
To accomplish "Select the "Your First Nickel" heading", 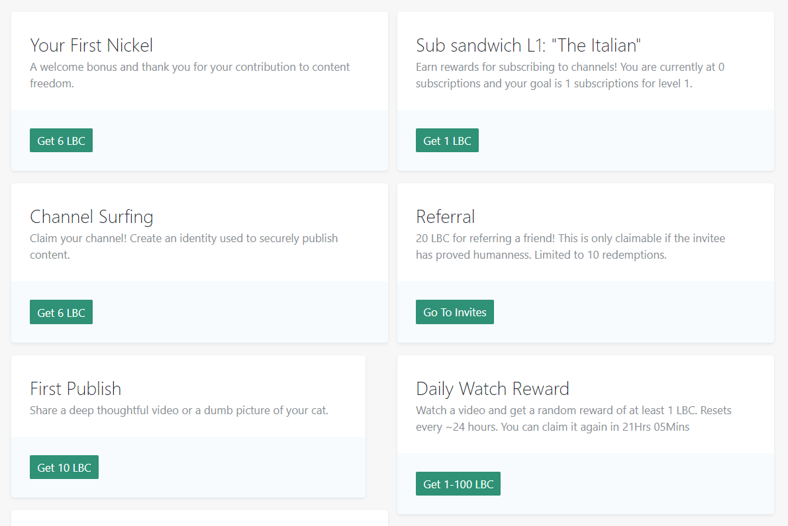I will click(x=91, y=45).
